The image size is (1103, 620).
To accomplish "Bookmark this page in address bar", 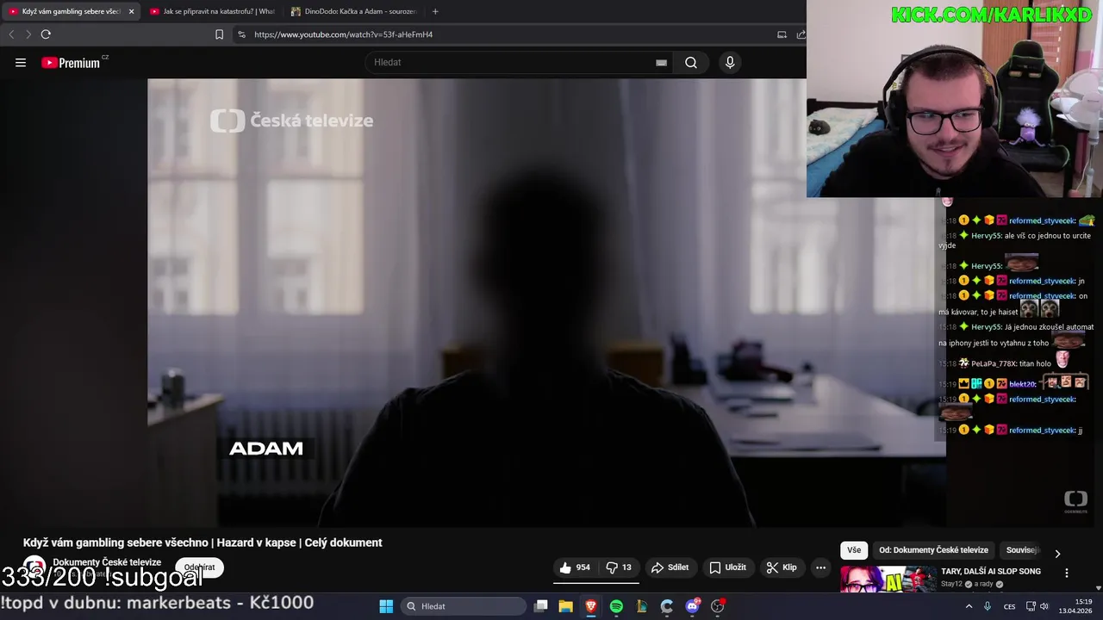I will 219,34.
